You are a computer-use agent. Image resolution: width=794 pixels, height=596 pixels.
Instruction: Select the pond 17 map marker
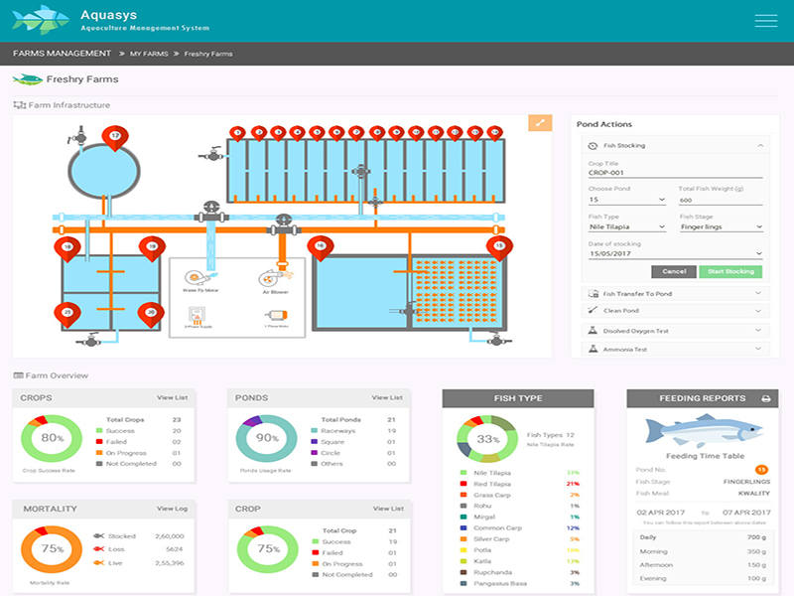tap(115, 138)
